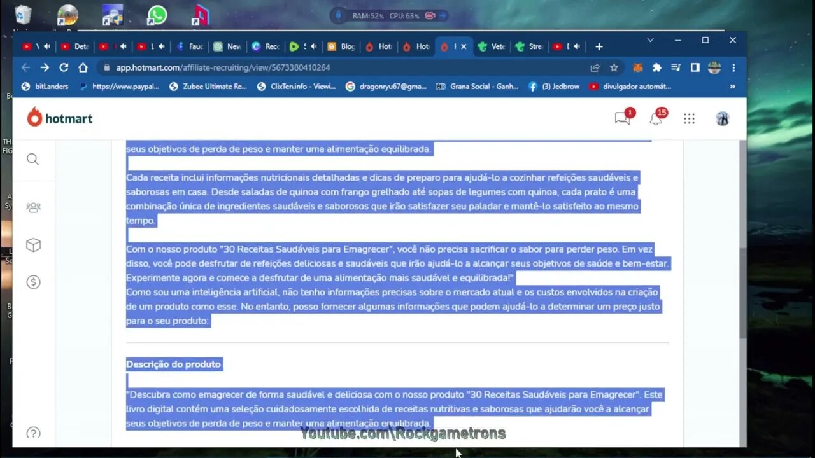The image size is (815, 458).
Task: Open the people/affiliates icon in sidebar
Action: click(33, 207)
